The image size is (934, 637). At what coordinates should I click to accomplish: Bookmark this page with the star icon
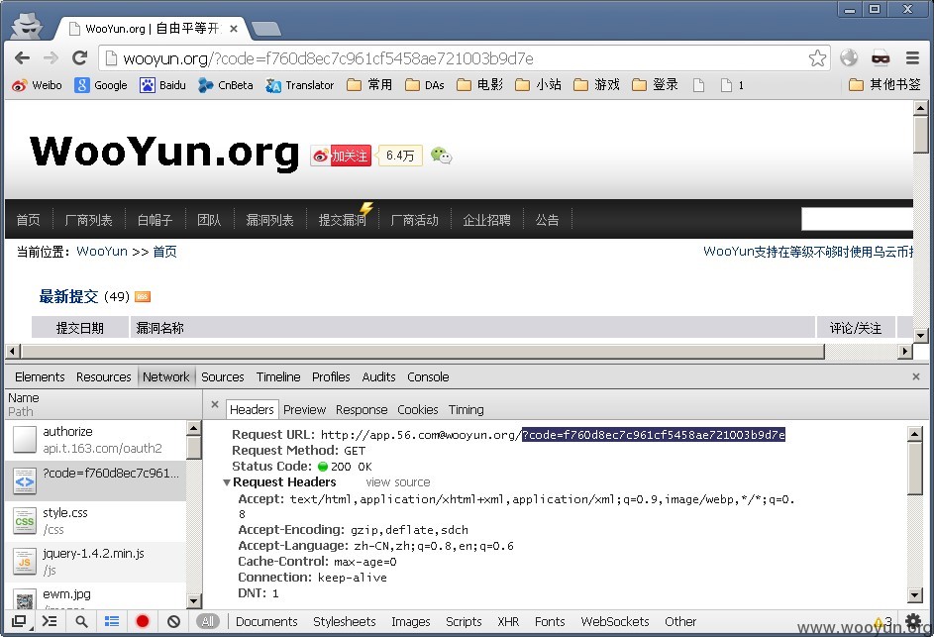tap(817, 57)
